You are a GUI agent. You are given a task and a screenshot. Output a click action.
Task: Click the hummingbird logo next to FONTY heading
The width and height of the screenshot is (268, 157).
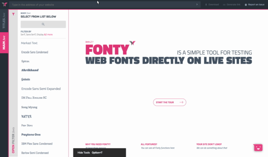[132, 43]
